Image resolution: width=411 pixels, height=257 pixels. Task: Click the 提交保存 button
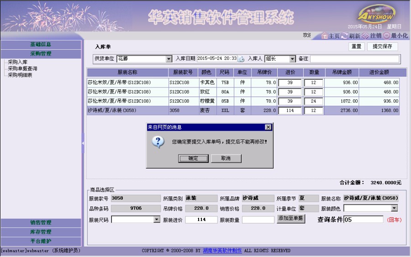[x=382, y=46]
